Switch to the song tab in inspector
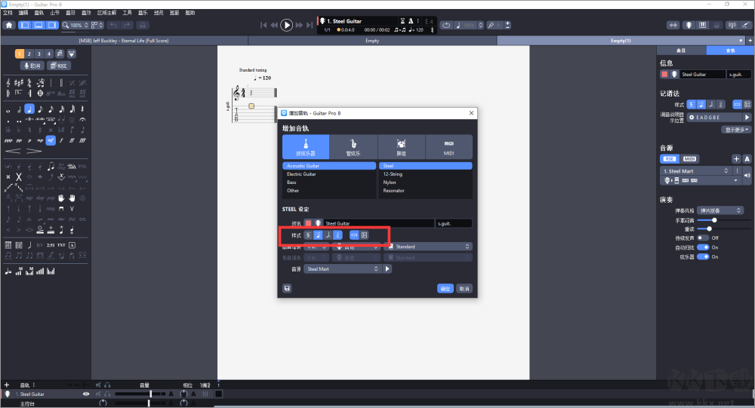The image size is (755, 408). (681, 50)
